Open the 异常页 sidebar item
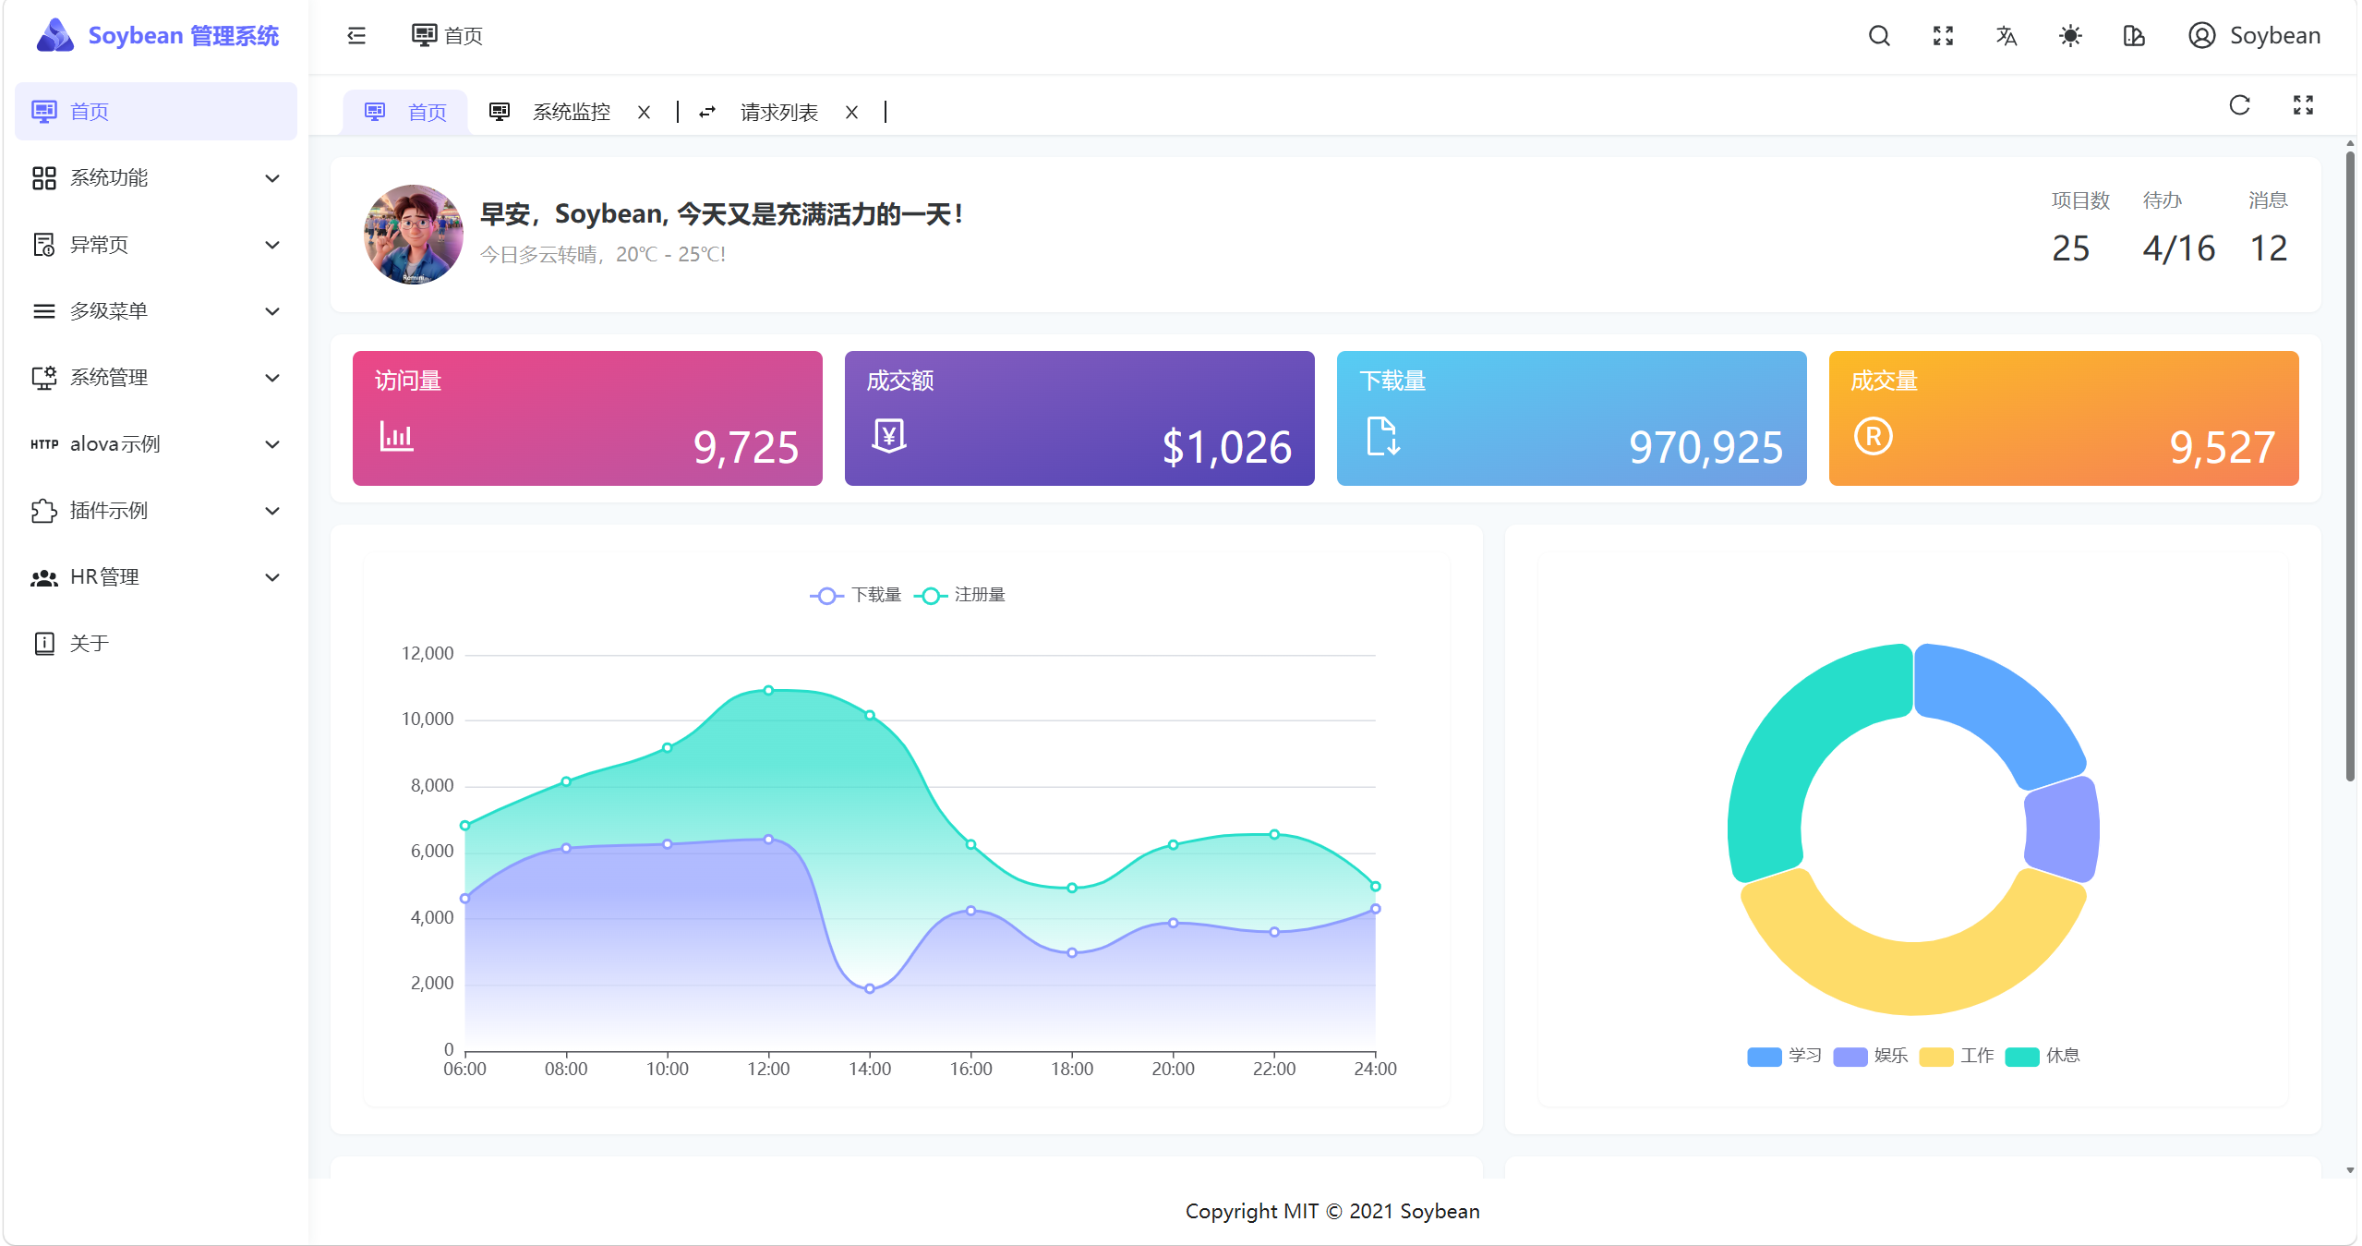The image size is (2362, 1246). pyautogui.click(x=99, y=244)
